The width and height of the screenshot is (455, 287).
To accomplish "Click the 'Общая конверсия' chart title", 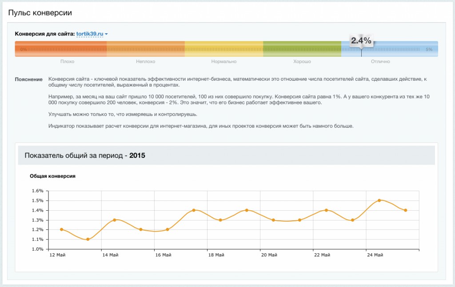I will pos(52,176).
